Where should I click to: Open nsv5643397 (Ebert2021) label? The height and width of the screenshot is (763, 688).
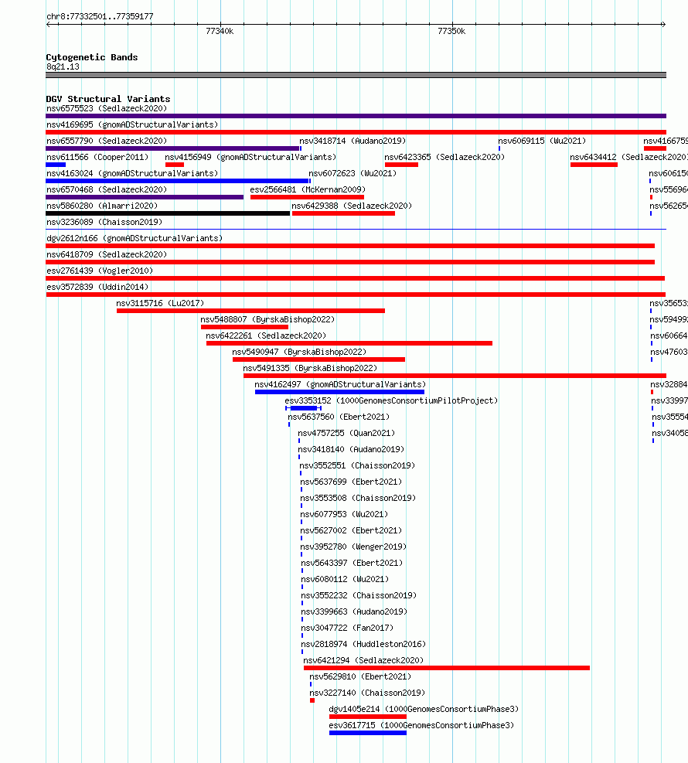352,563
